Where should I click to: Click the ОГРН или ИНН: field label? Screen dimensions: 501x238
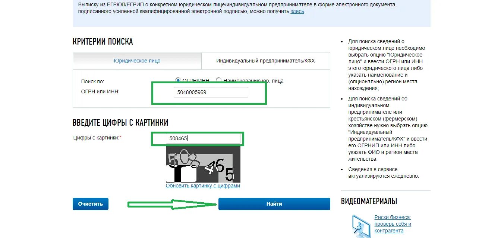(100, 91)
